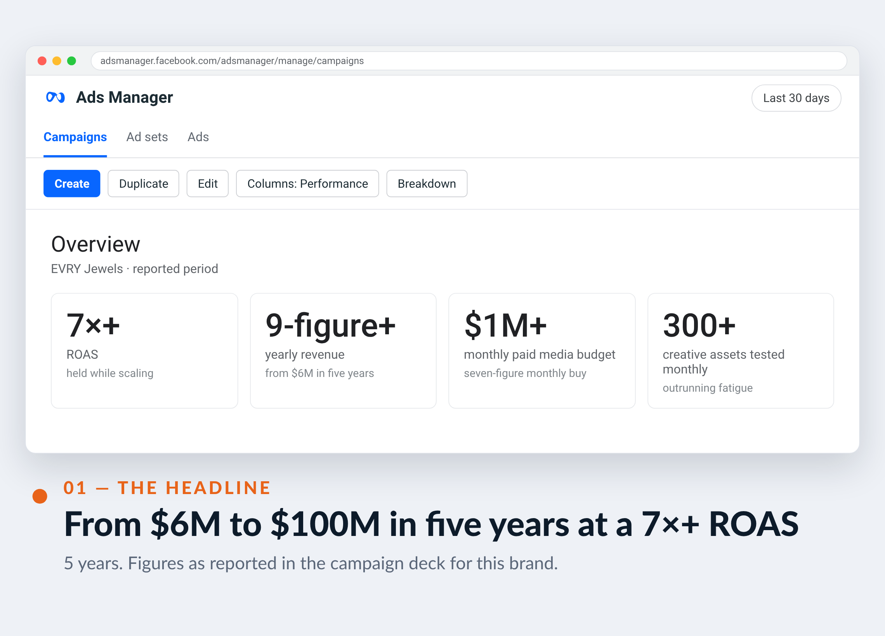Select the 7×+ ROAS card
This screenshot has height=636, width=885.
tap(144, 351)
